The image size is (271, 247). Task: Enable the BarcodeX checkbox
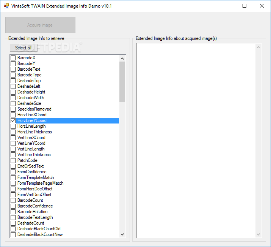(x=13, y=58)
